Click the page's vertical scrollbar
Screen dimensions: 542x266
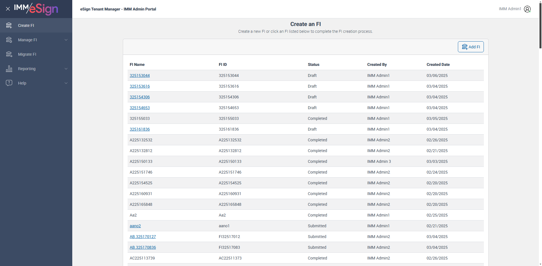(540, 25)
